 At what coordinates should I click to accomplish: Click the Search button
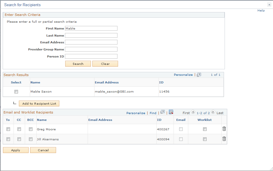click(x=78, y=63)
